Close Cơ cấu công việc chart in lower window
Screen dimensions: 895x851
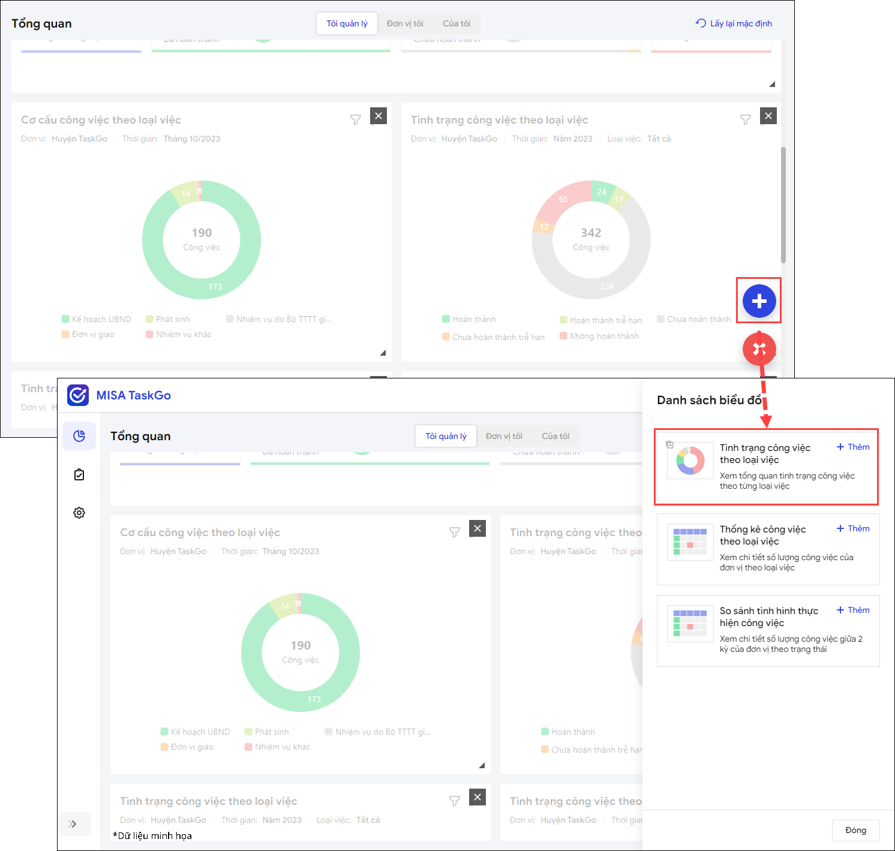pyautogui.click(x=477, y=528)
